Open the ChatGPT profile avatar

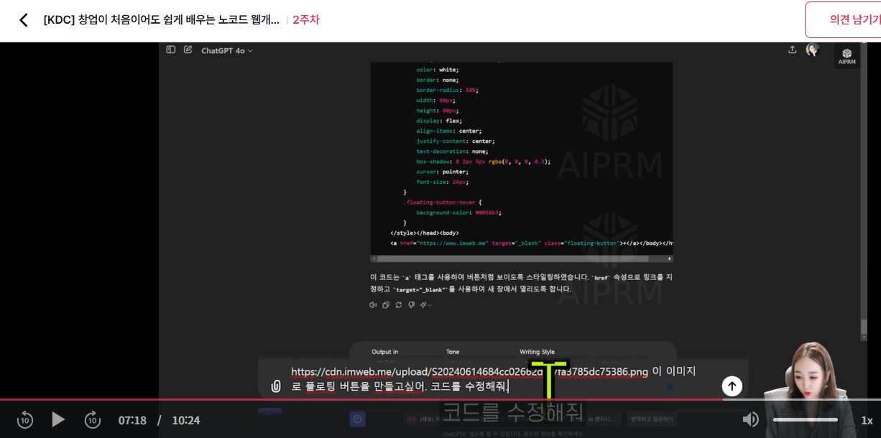813,50
